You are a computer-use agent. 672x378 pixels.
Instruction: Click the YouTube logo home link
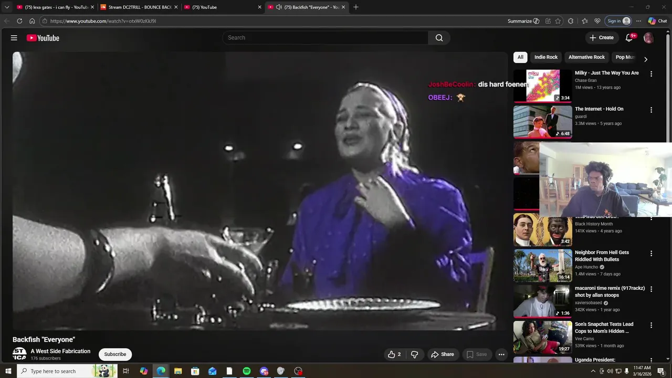[43, 38]
